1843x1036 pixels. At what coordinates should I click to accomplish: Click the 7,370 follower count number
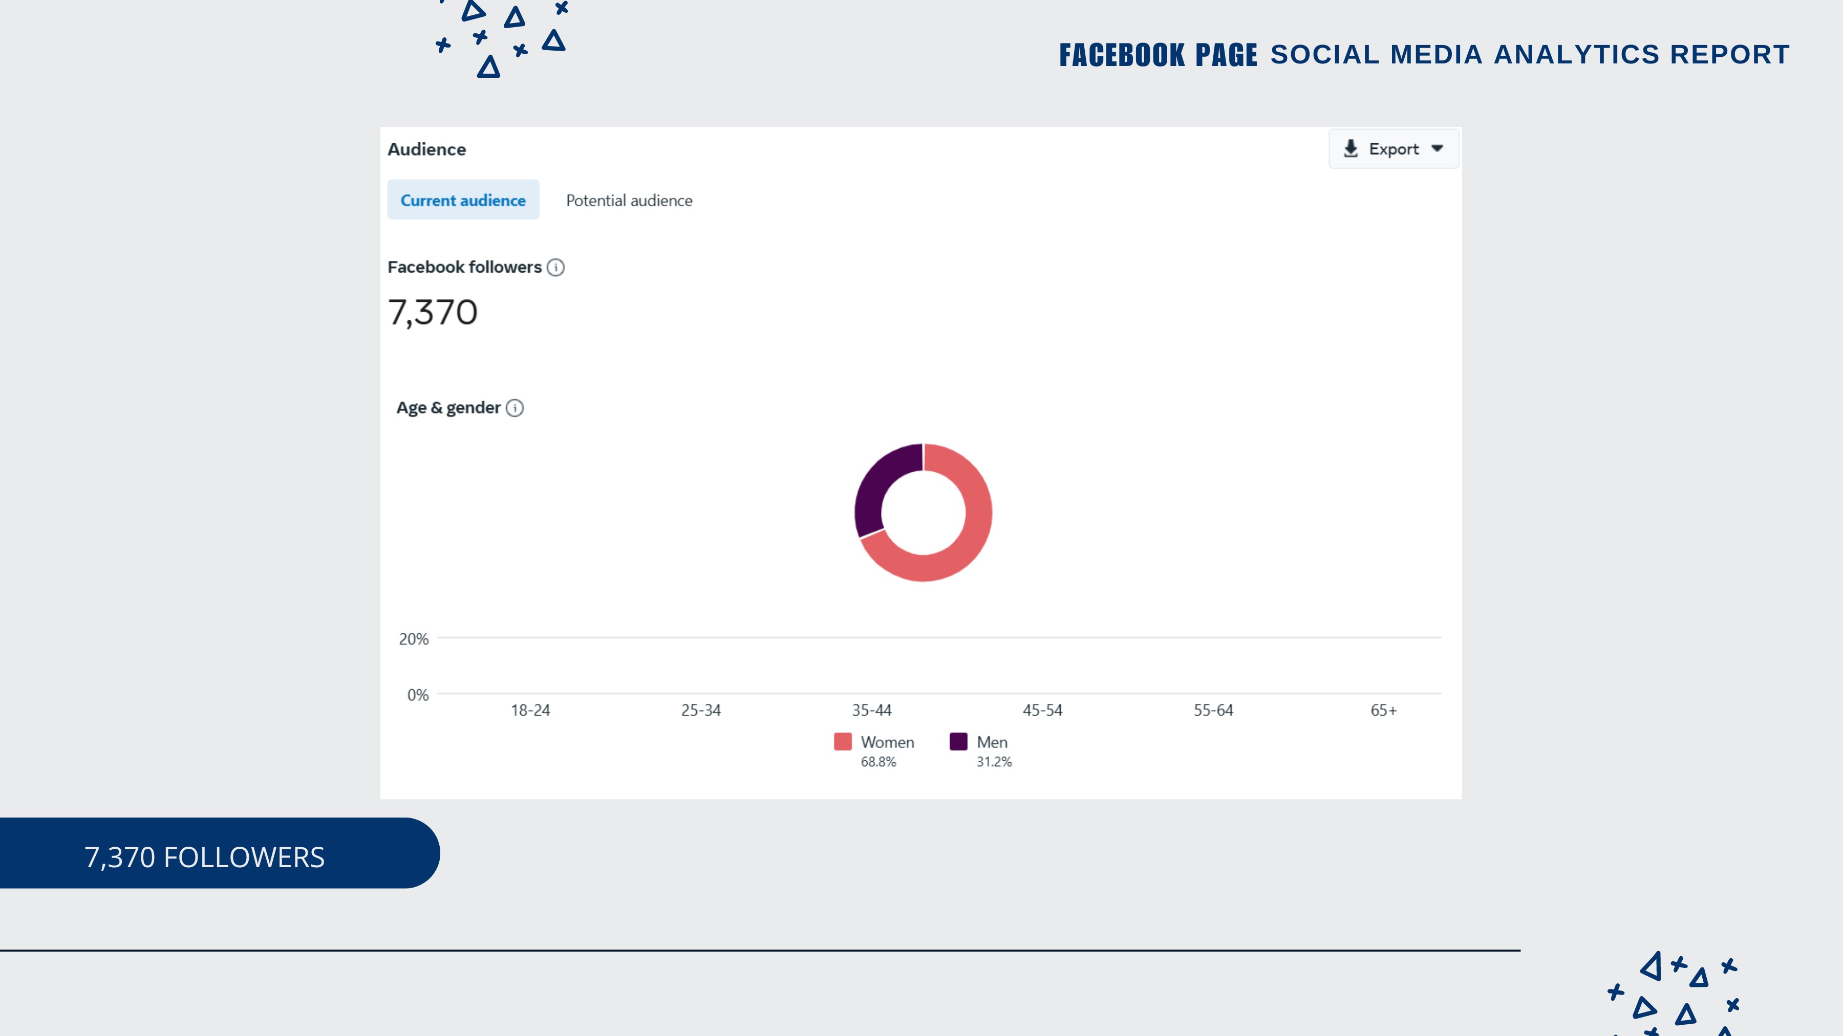click(433, 313)
